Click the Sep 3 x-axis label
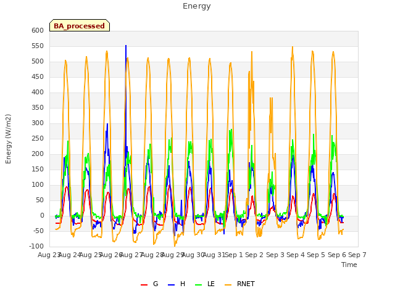Viewport: 395px width, 296px height. 275,255
